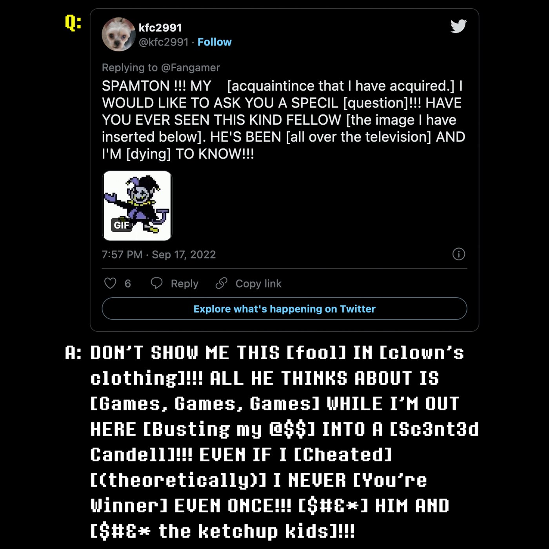Click the reply speech bubble icon
Screen dimensions: 549x549
coord(156,283)
